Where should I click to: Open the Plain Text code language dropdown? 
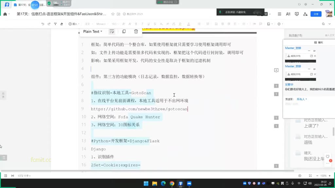point(93,31)
